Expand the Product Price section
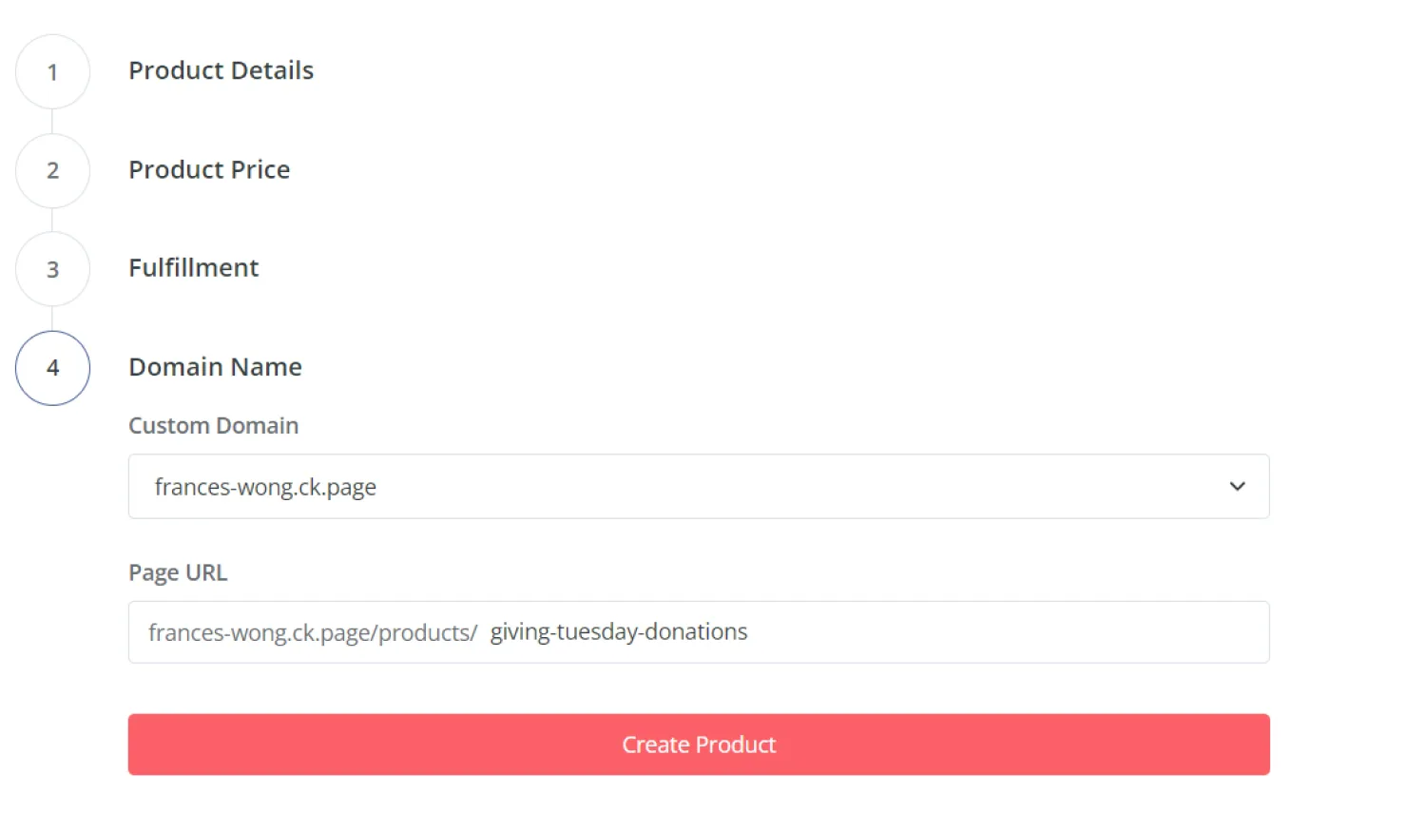The image size is (1426, 813). click(209, 169)
